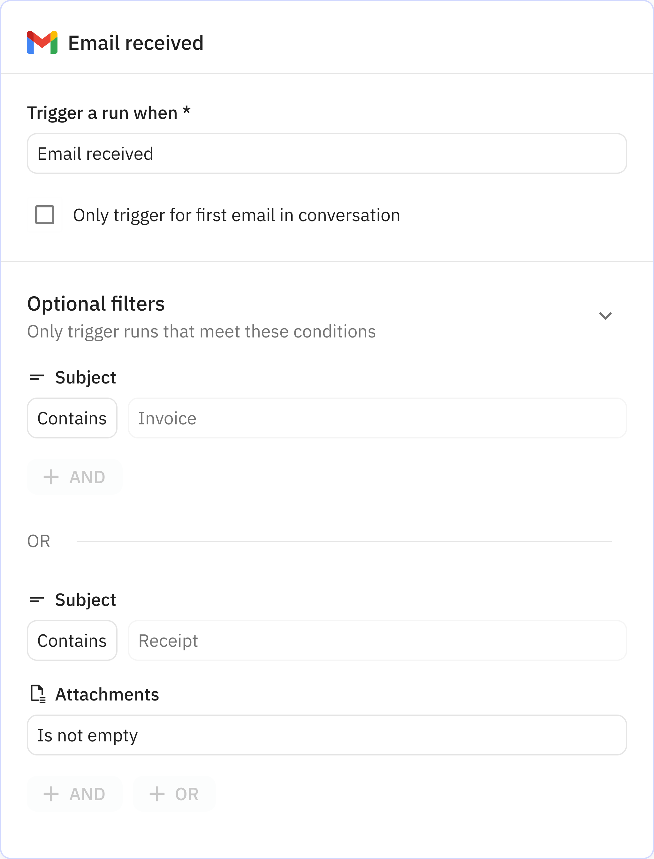
Task: Click the Gmail logo icon
Action: click(42, 43)
